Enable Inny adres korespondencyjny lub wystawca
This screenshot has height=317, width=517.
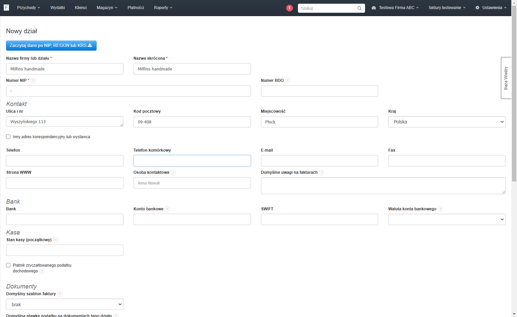tap(8, 137)
